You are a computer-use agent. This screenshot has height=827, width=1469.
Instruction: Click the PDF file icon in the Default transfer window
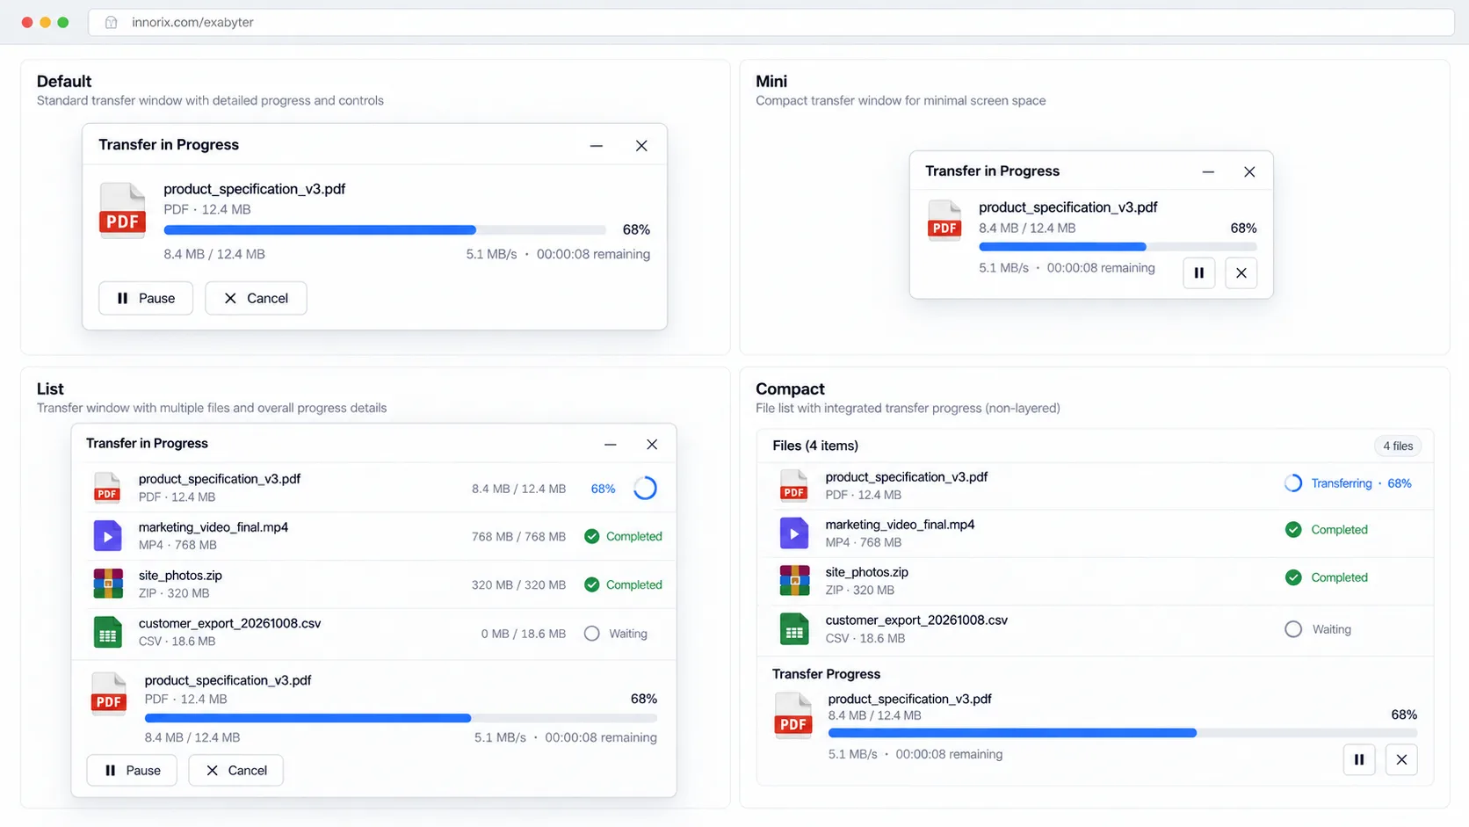(122, 211)
